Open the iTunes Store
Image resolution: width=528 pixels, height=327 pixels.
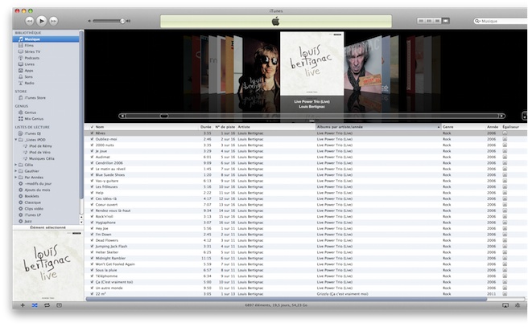(46, 98)
